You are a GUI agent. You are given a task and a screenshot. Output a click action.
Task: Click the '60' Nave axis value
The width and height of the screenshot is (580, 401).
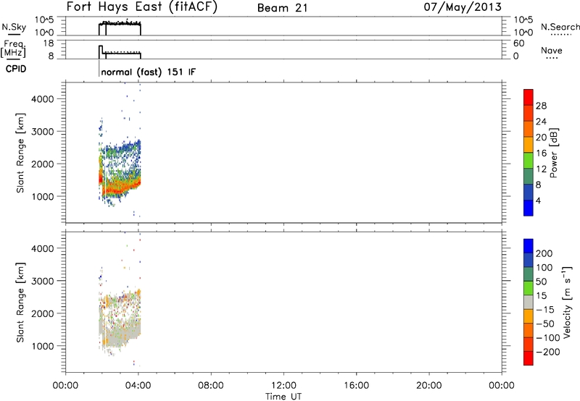[x=518, y=43]
